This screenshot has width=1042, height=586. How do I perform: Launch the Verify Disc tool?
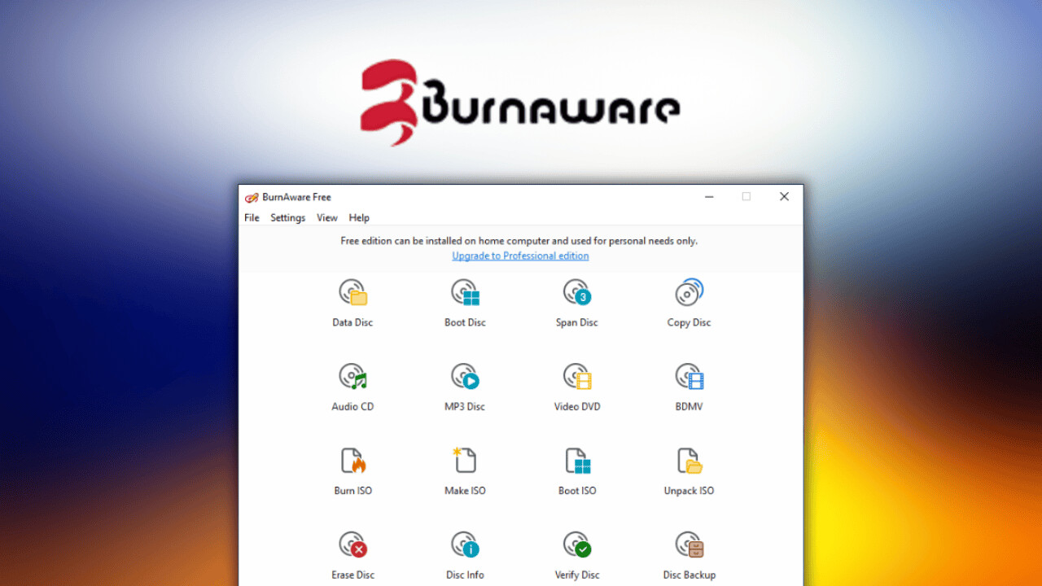[x=576, y=546]
